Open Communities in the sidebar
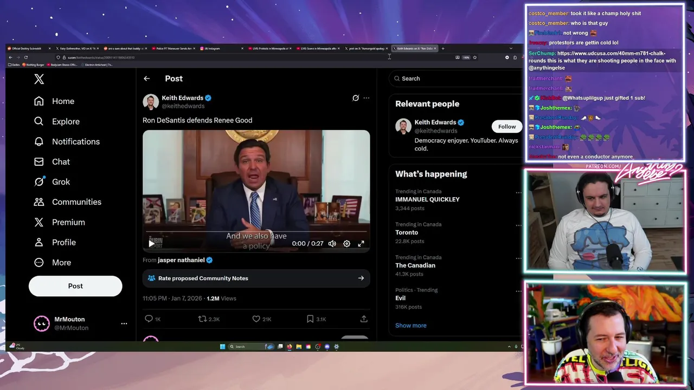 coord(68,201)
